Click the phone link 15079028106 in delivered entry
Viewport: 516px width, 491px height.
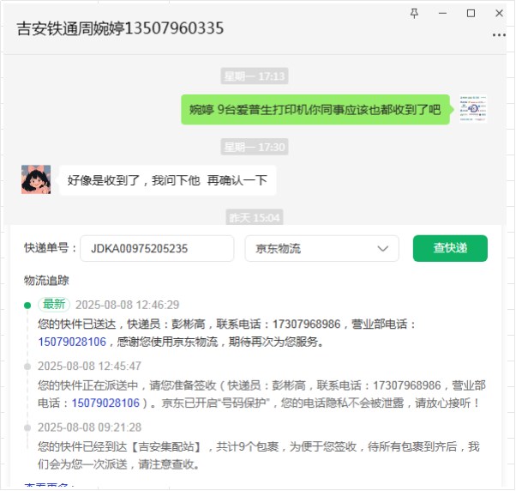[x=72, y=342]
